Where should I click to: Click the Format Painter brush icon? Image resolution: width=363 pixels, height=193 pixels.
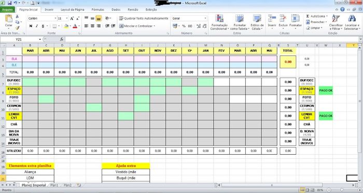[17, 28]
